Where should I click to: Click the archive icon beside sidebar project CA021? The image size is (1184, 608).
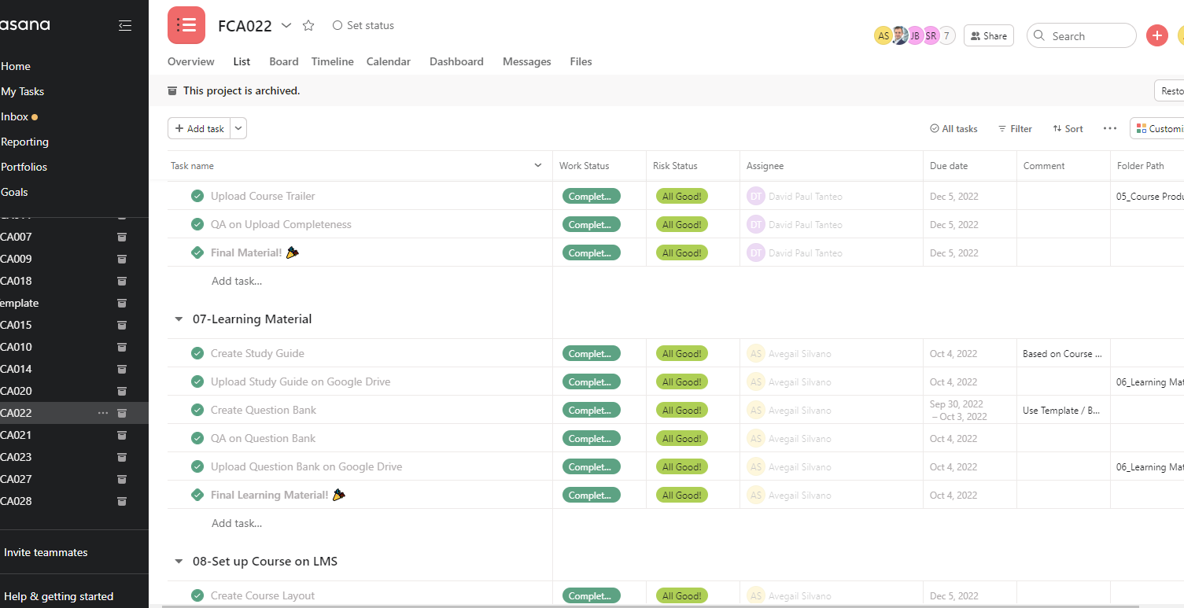(122, 435)
